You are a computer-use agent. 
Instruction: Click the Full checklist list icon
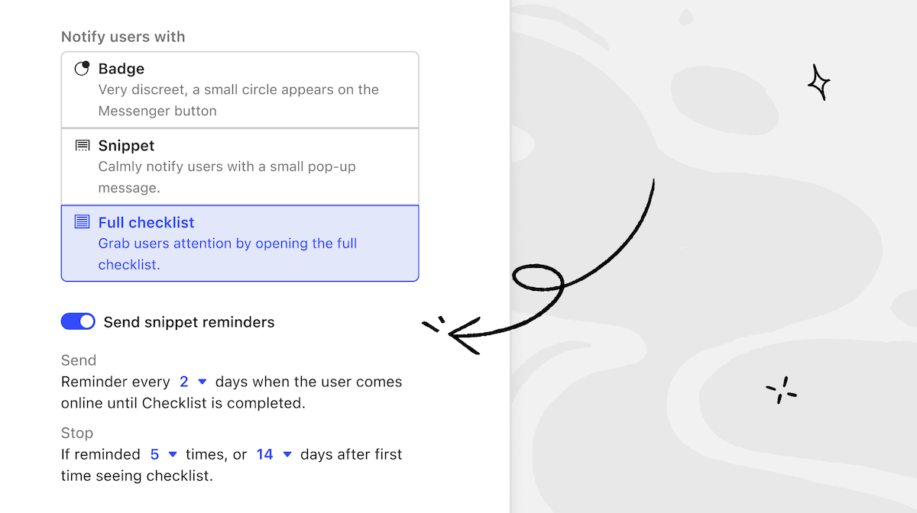tap(82, 221)
